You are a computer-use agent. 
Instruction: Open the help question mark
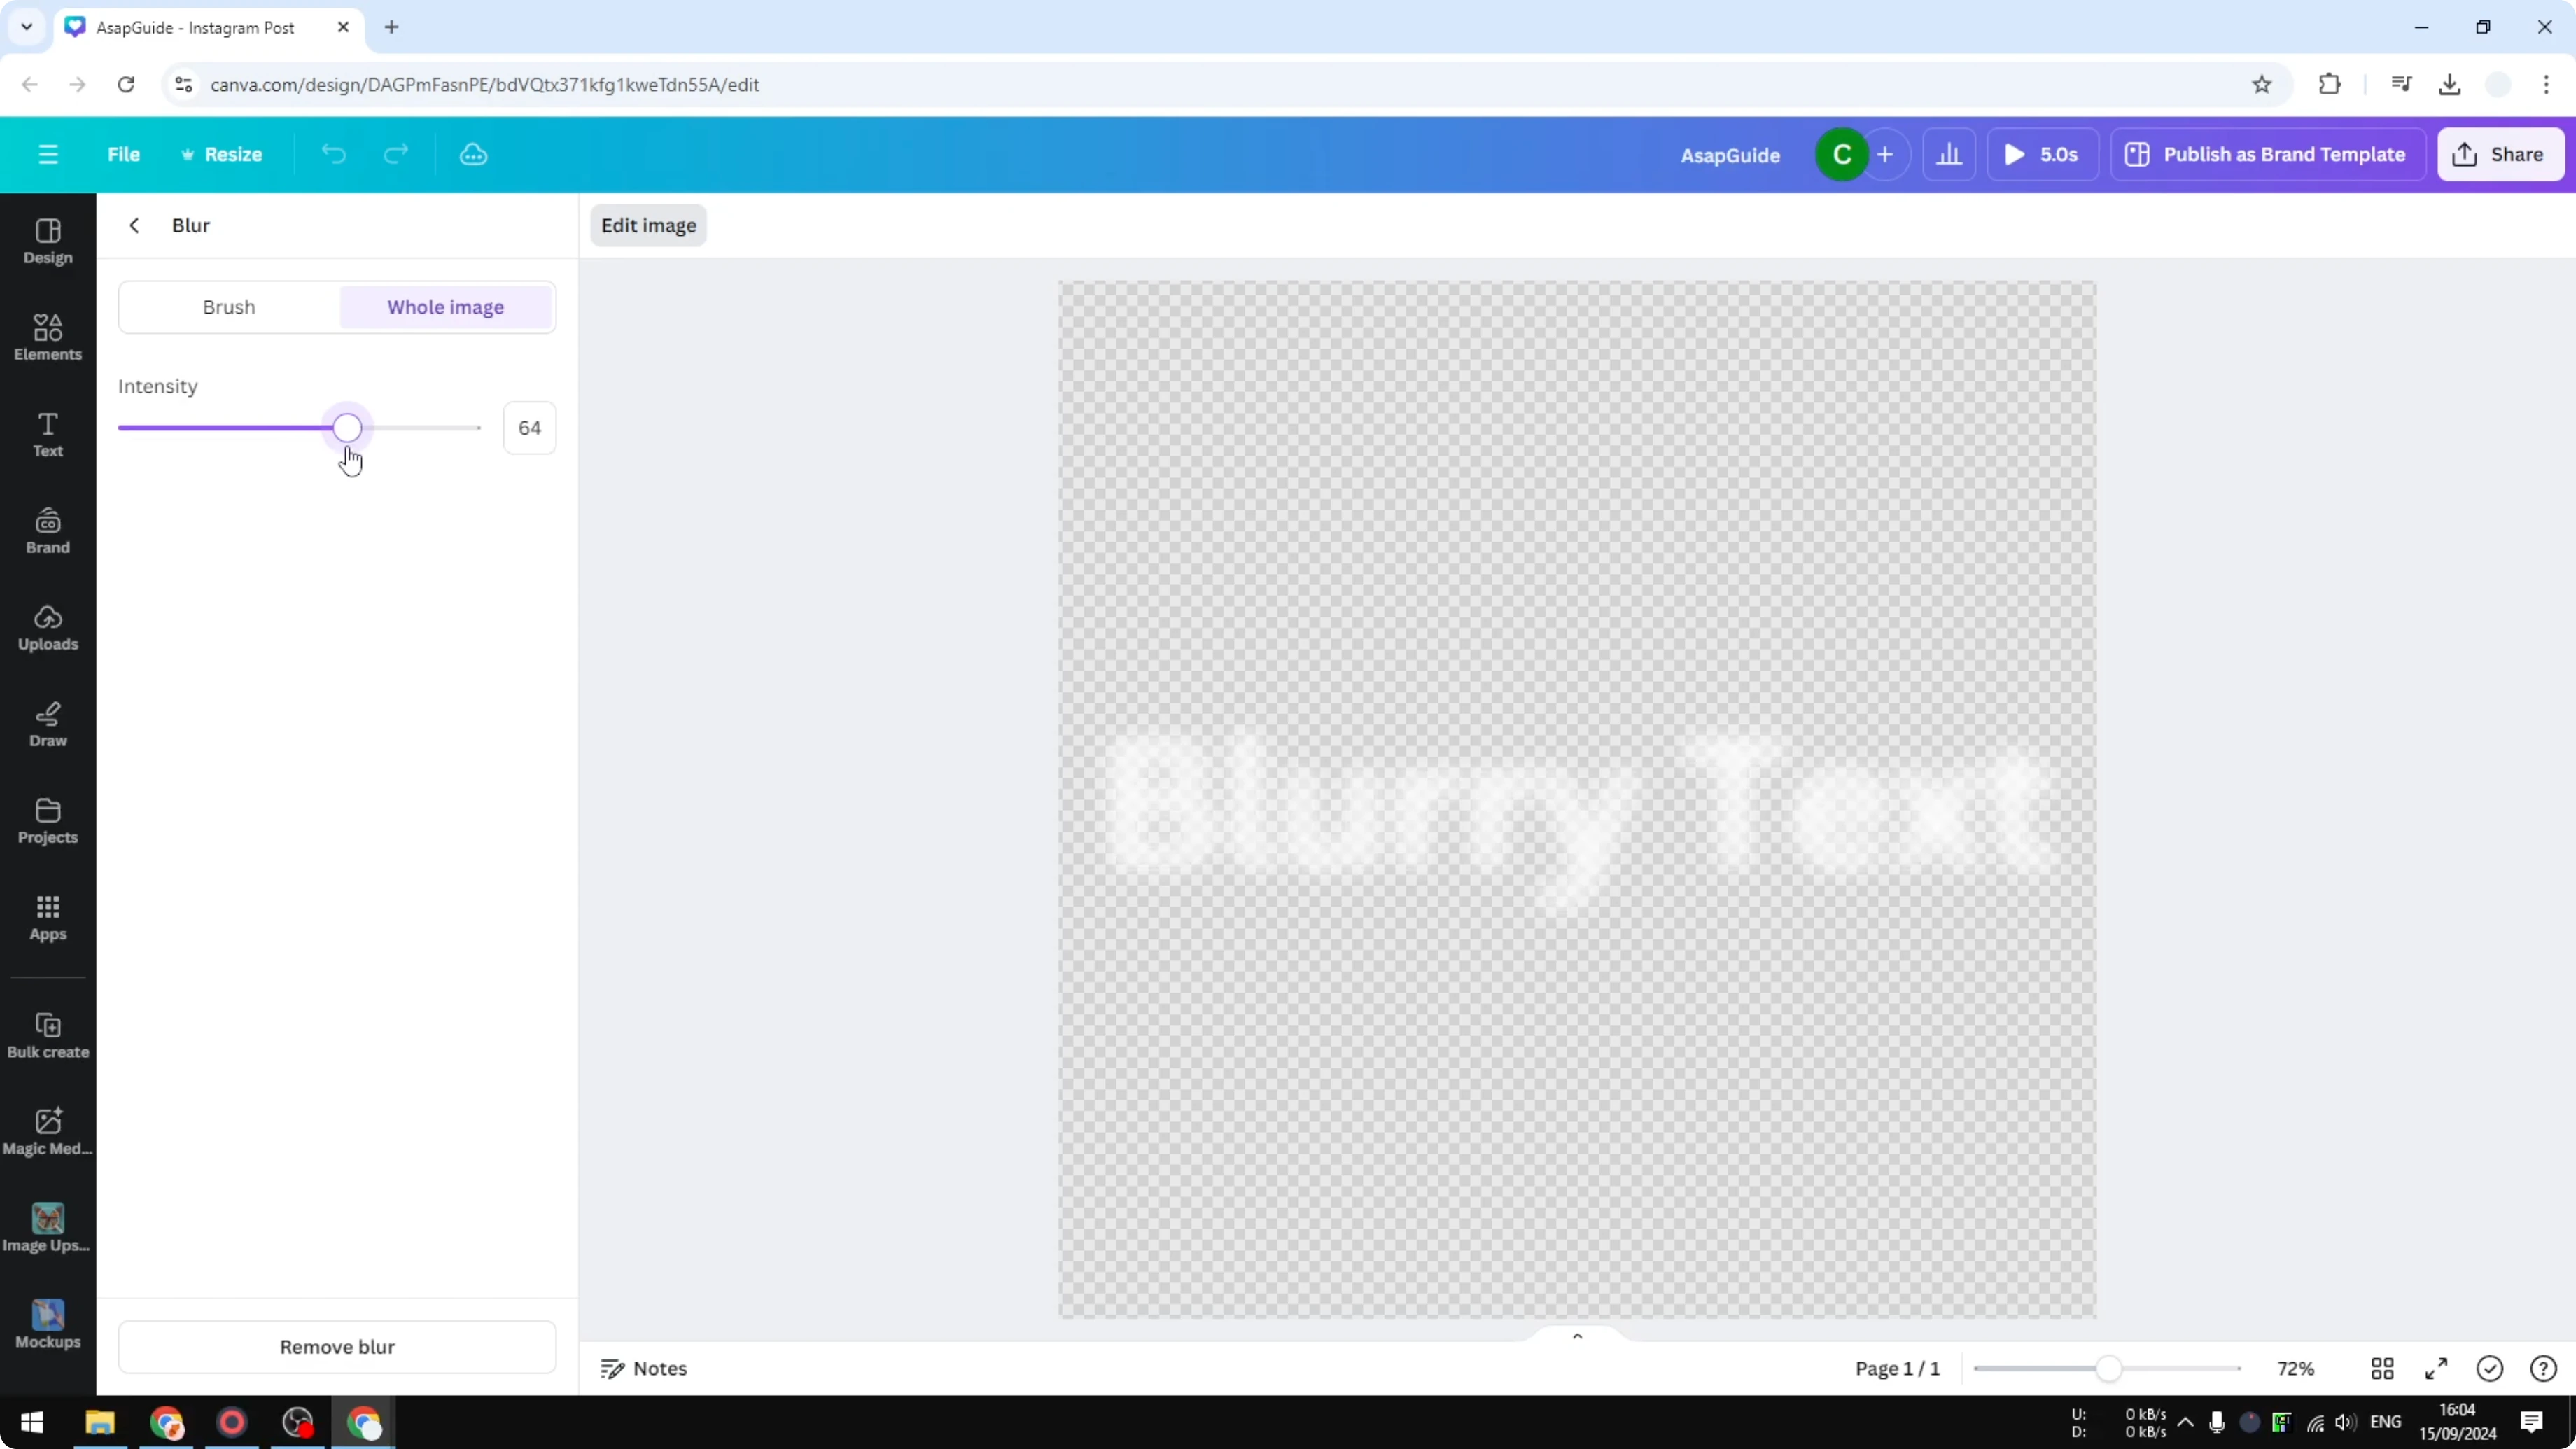click(x=2543, y=1368)
